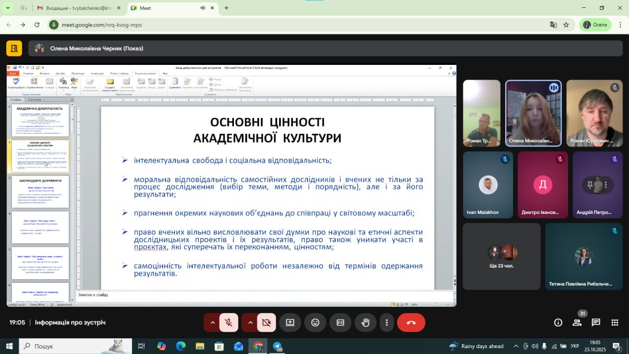Click the Освіта profile button
The height and width of the screenshot is (354, 629).
click(x=595, y=25)
